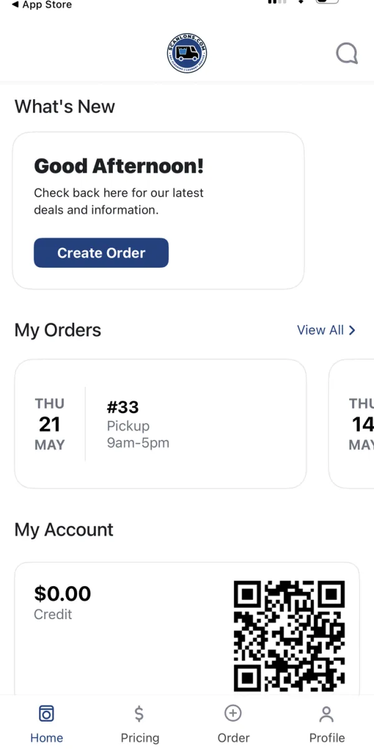374x749 pixels.
Task: Tap the $0.00 Credit balance
Action: tap(62, 602)
